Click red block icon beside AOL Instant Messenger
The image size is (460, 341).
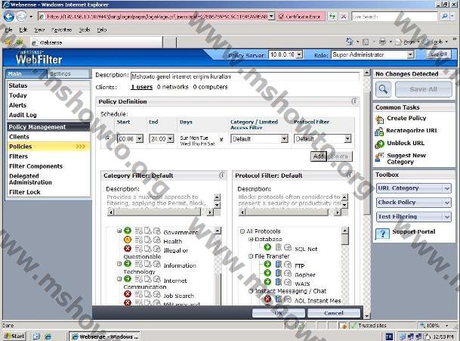click(x=267, y=299)
